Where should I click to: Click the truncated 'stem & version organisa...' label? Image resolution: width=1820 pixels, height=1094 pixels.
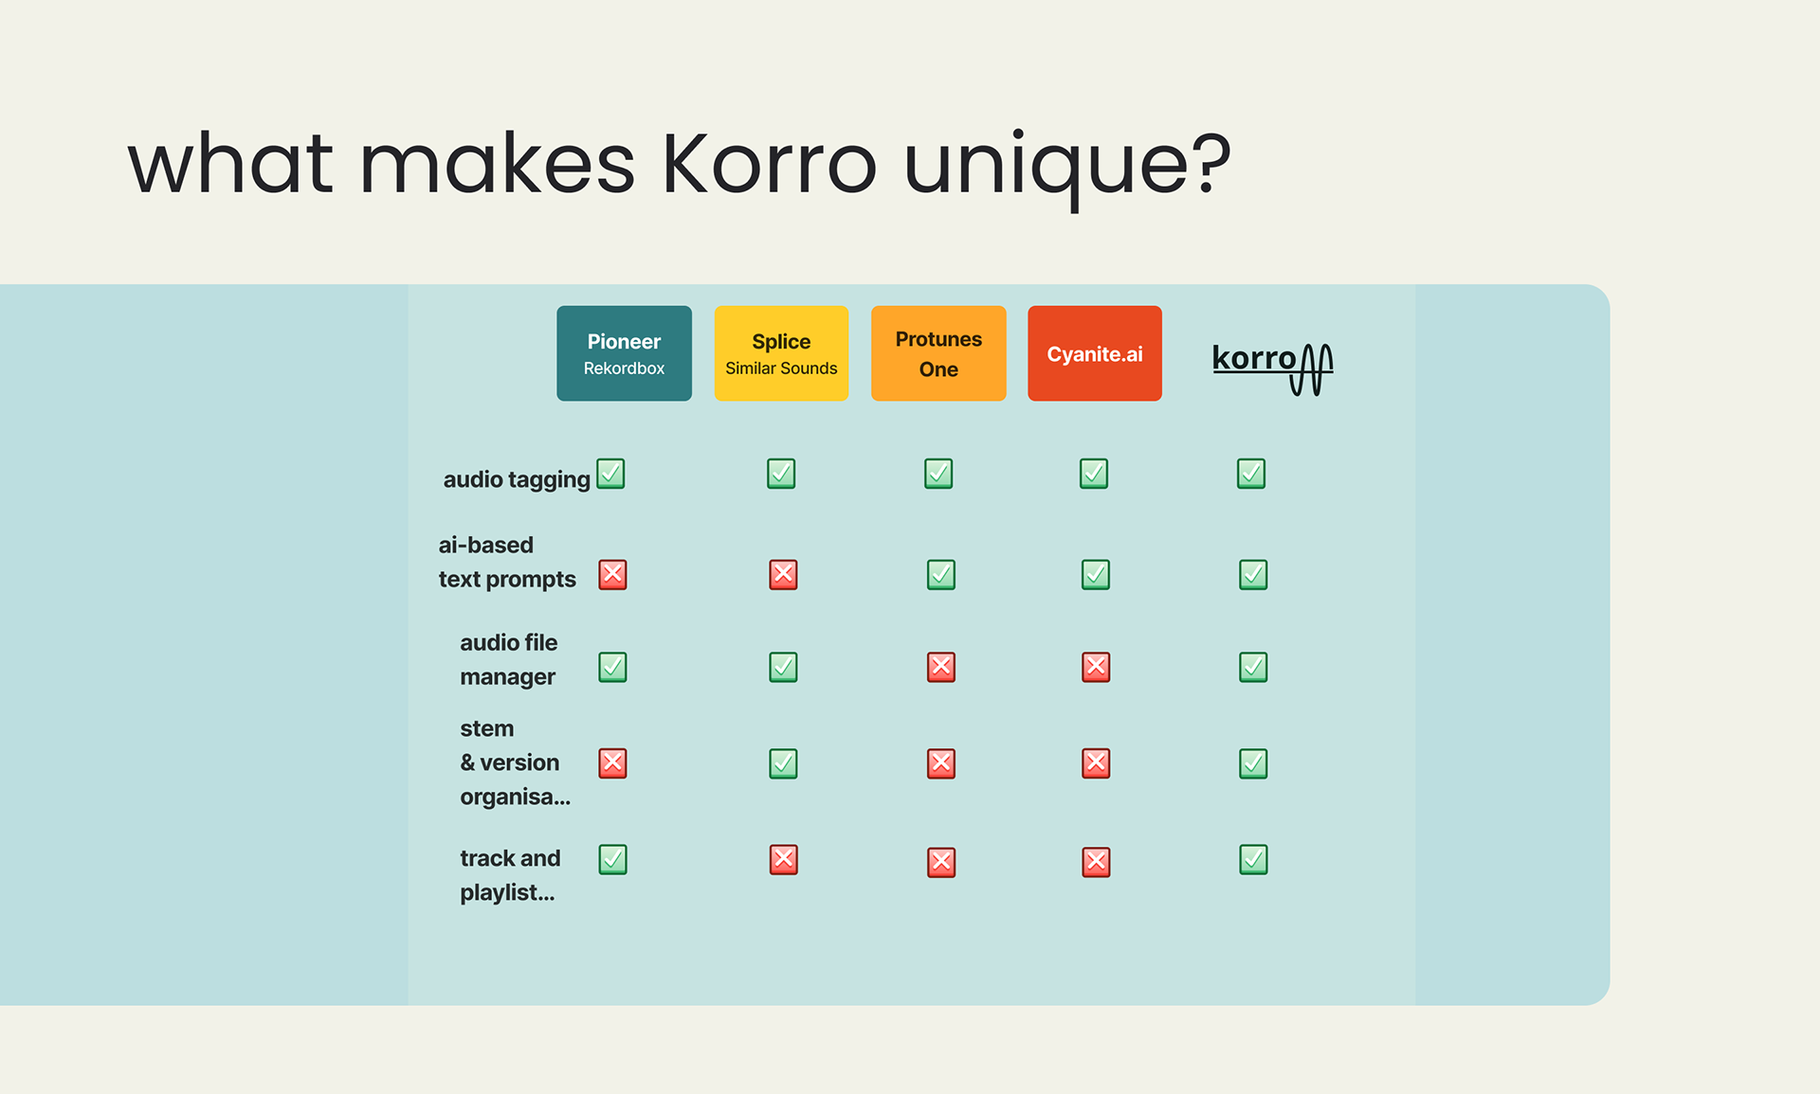515,762
